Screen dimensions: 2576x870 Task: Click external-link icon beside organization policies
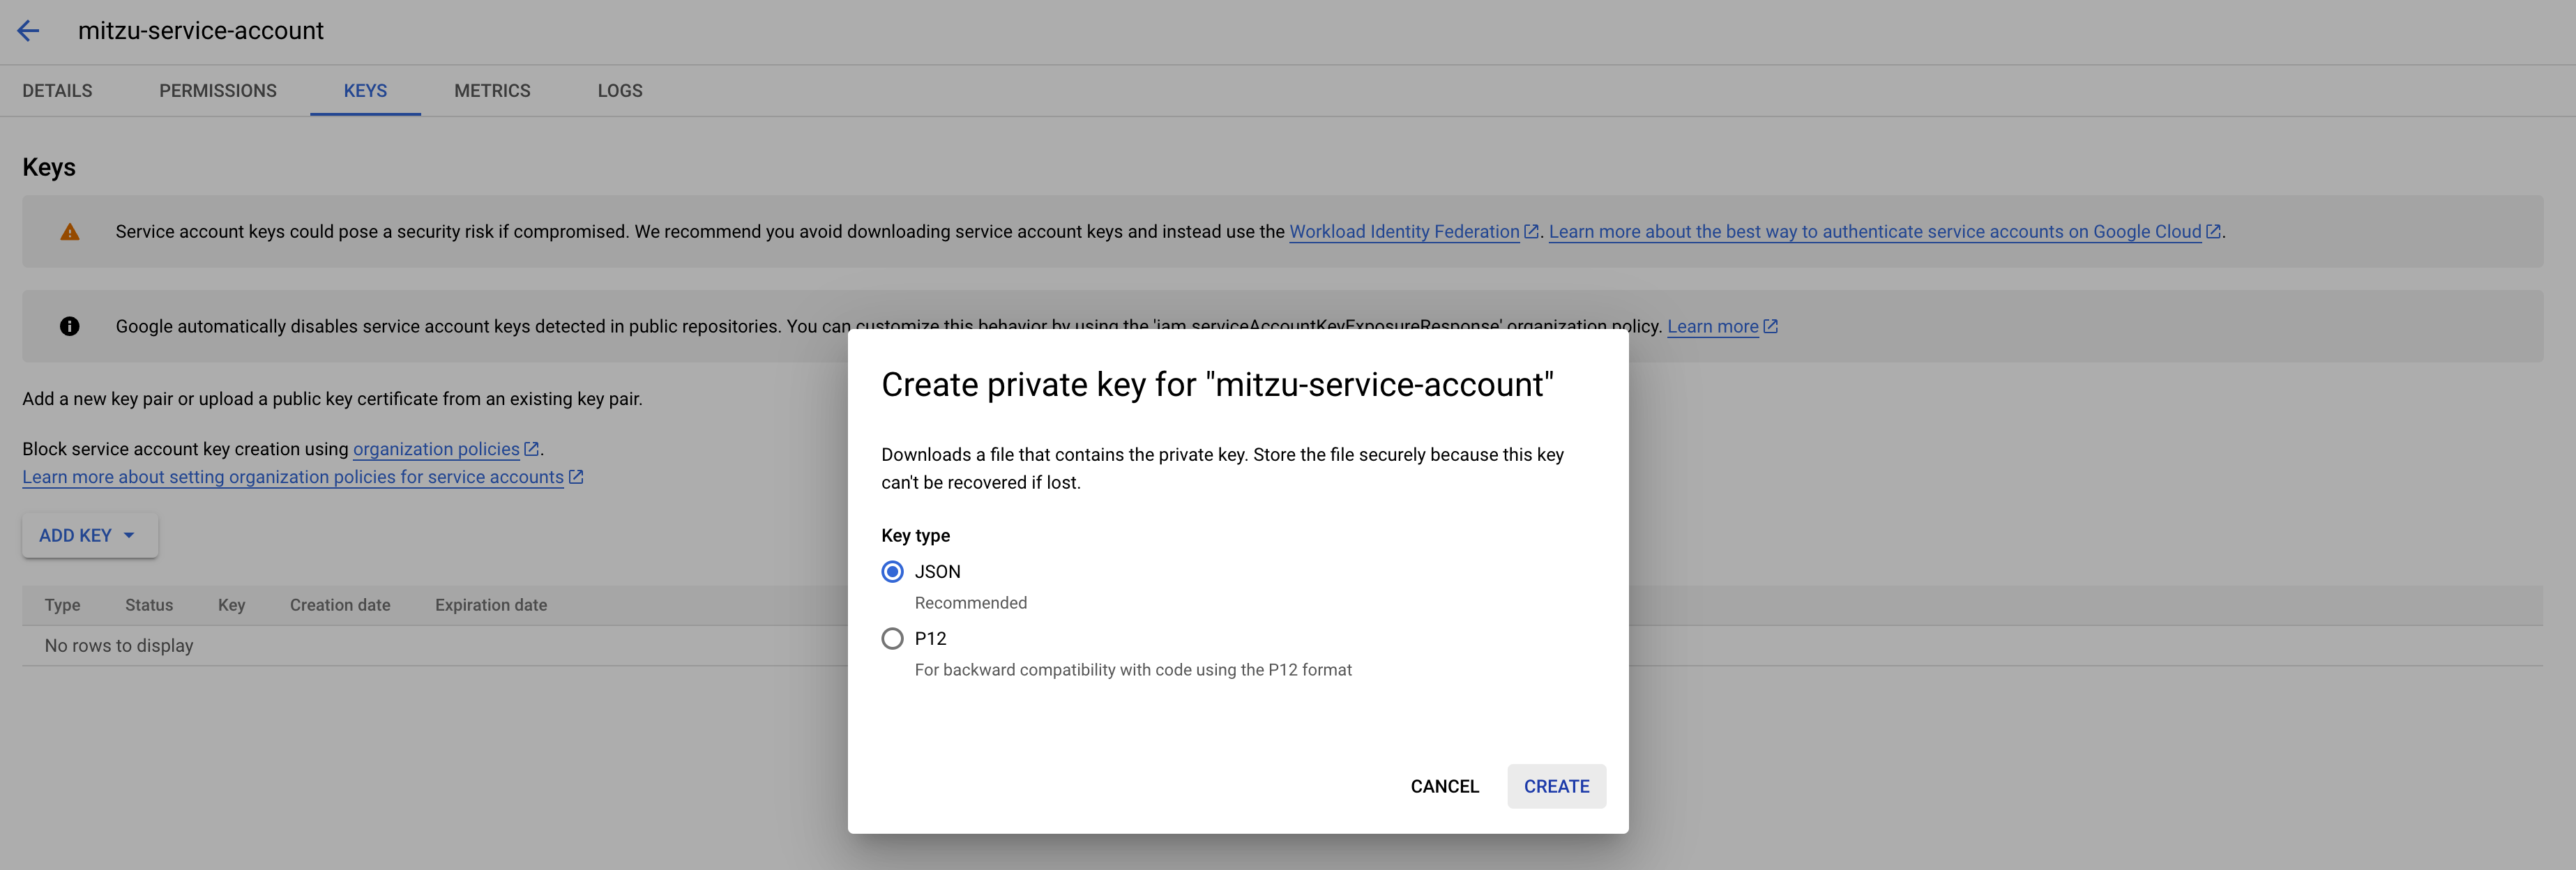[x=532, y=449]
